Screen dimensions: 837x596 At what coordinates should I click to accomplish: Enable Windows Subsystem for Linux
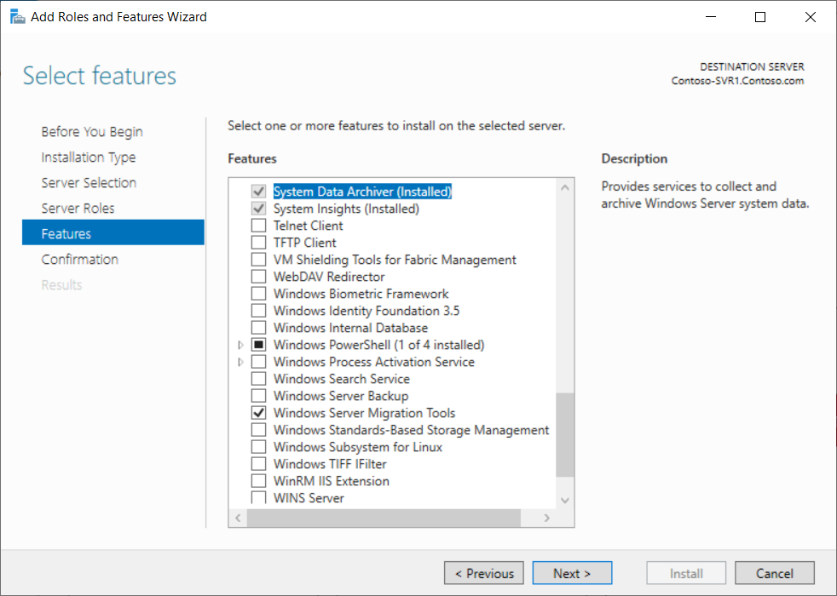click(258, 446)
